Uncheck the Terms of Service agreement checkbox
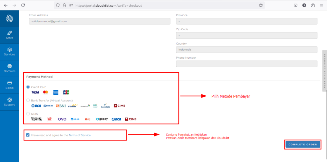 pos(28,135)
